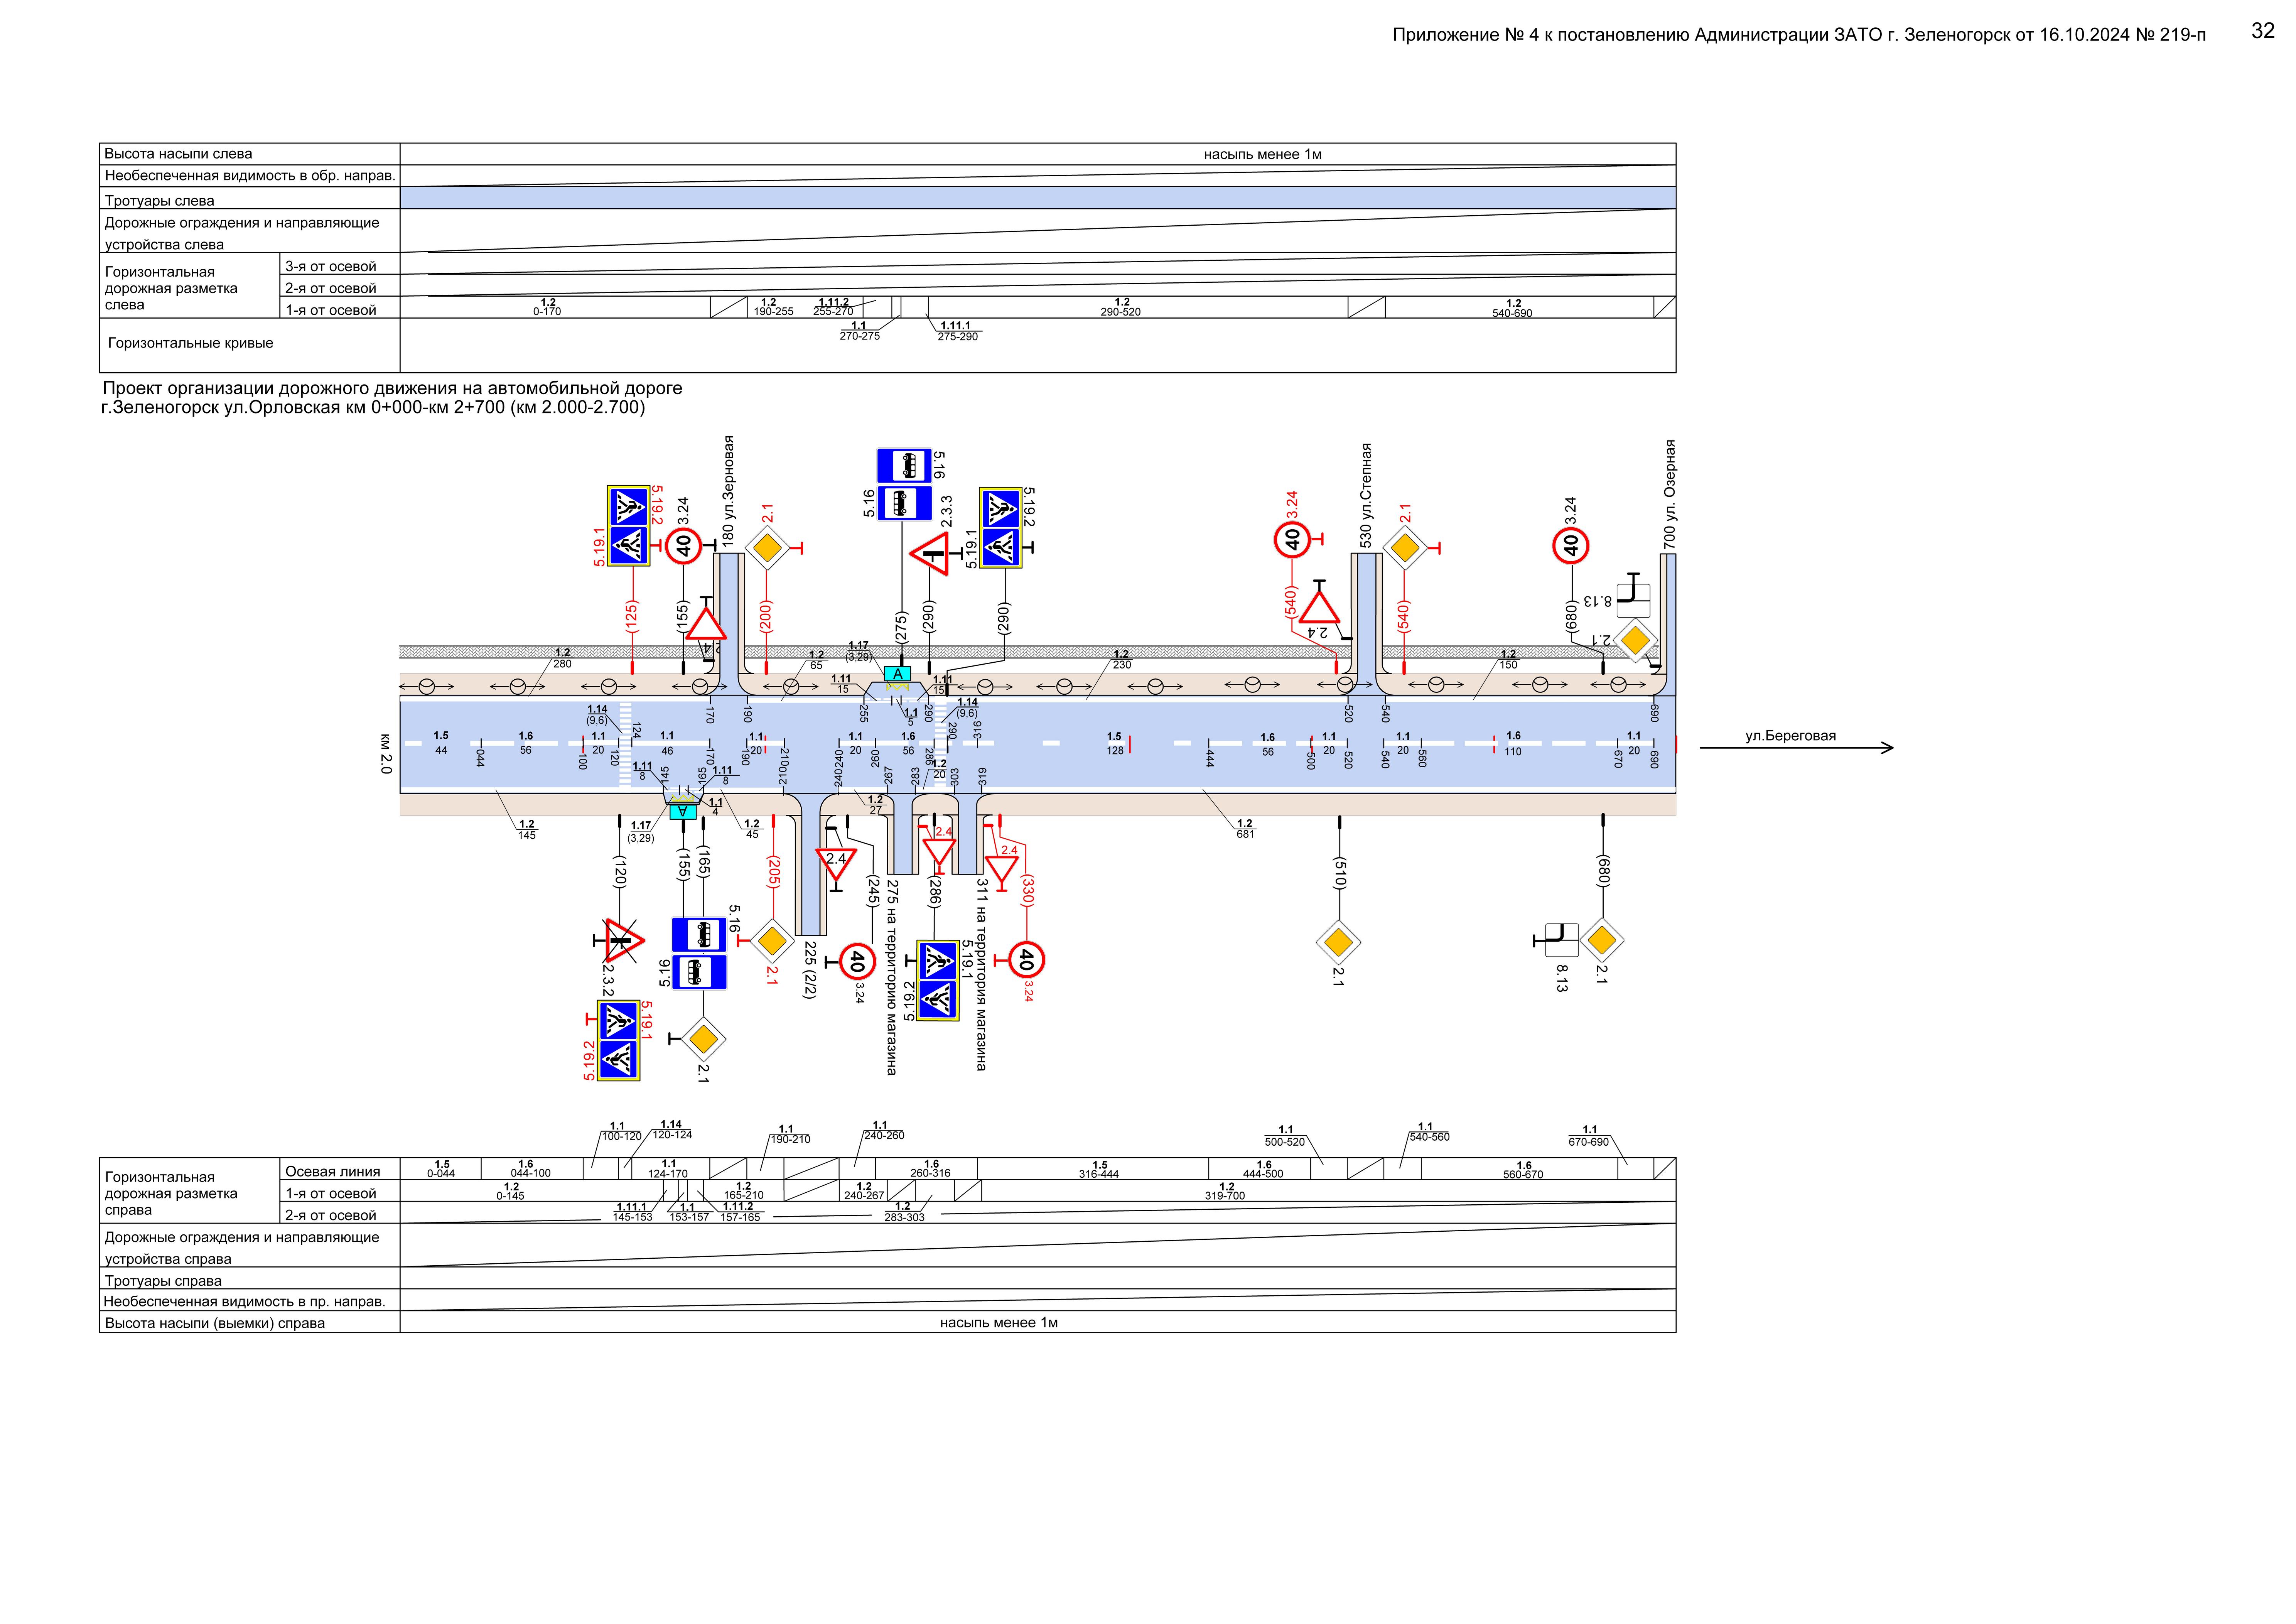Click the 'Осевая линия' row label
2296x1624 pixels.
(333, 1171)
